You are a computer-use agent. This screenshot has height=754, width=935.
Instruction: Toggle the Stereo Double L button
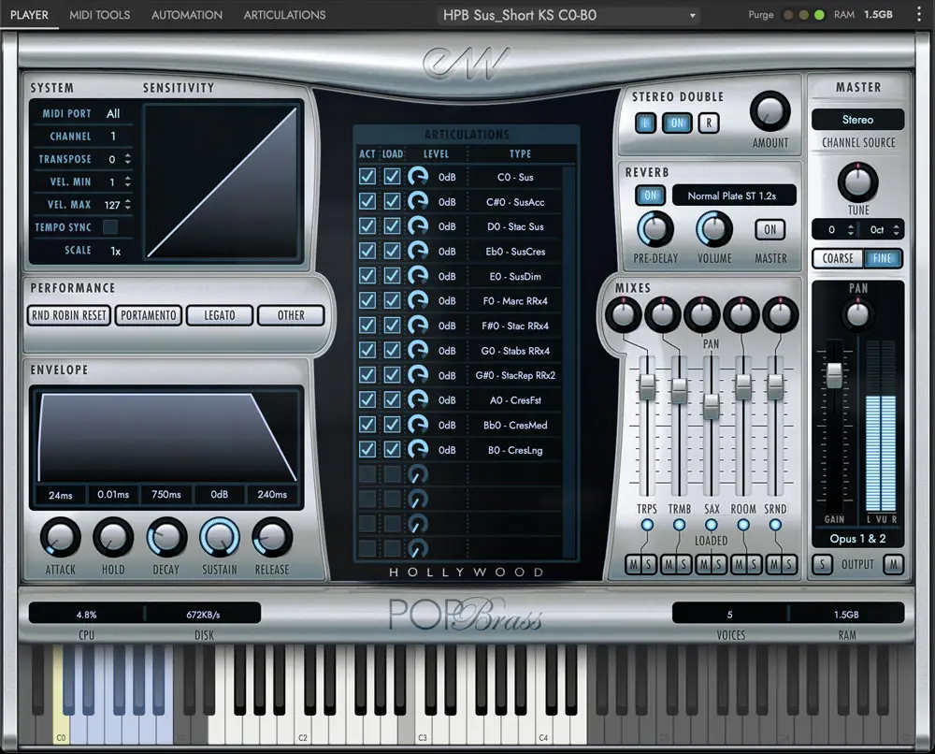tap(645, 123)
